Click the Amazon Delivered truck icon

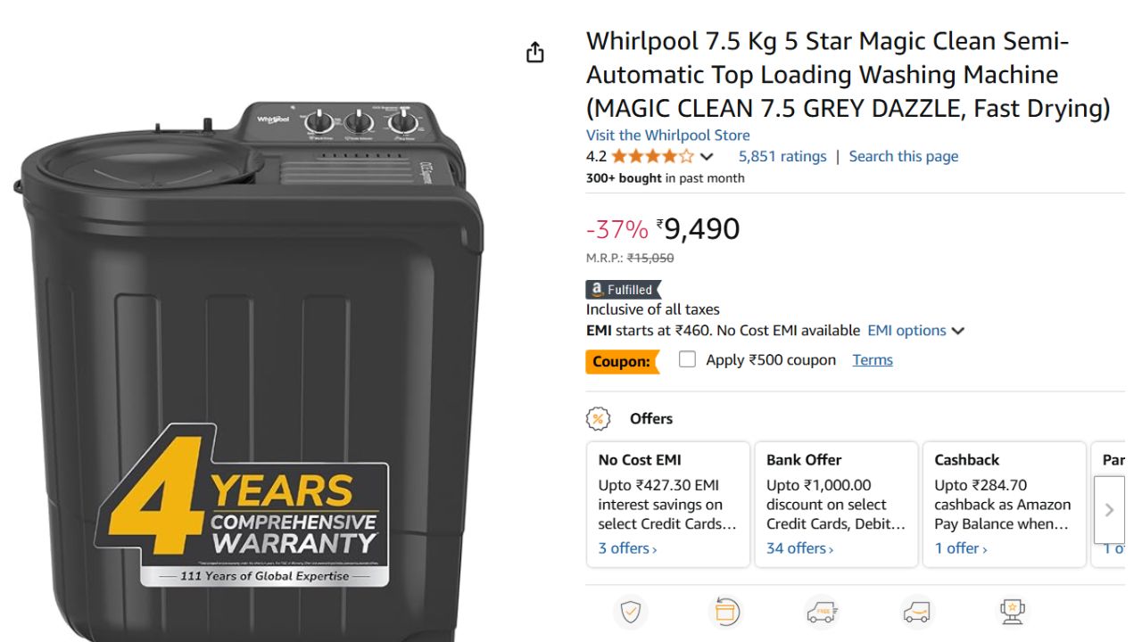pyautogui.click(x=916, y=613)
